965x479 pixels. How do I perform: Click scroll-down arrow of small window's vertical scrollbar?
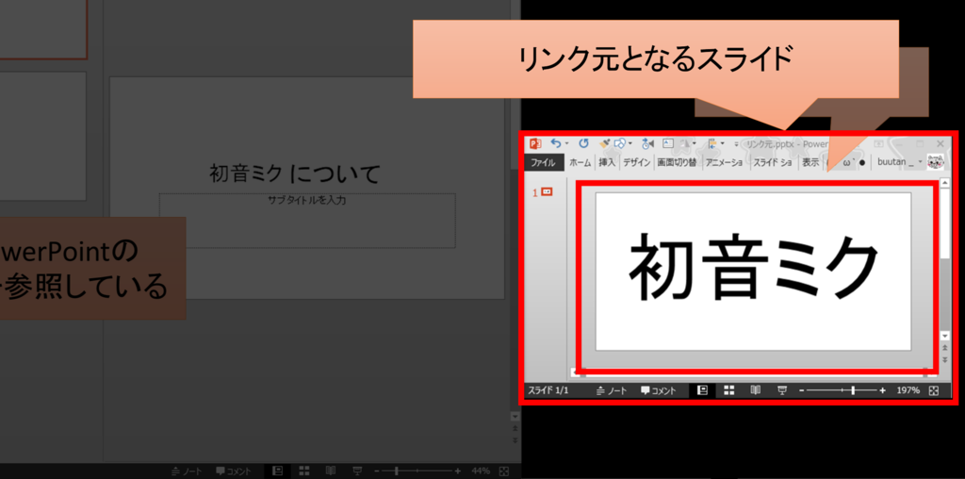pos(945,336)
